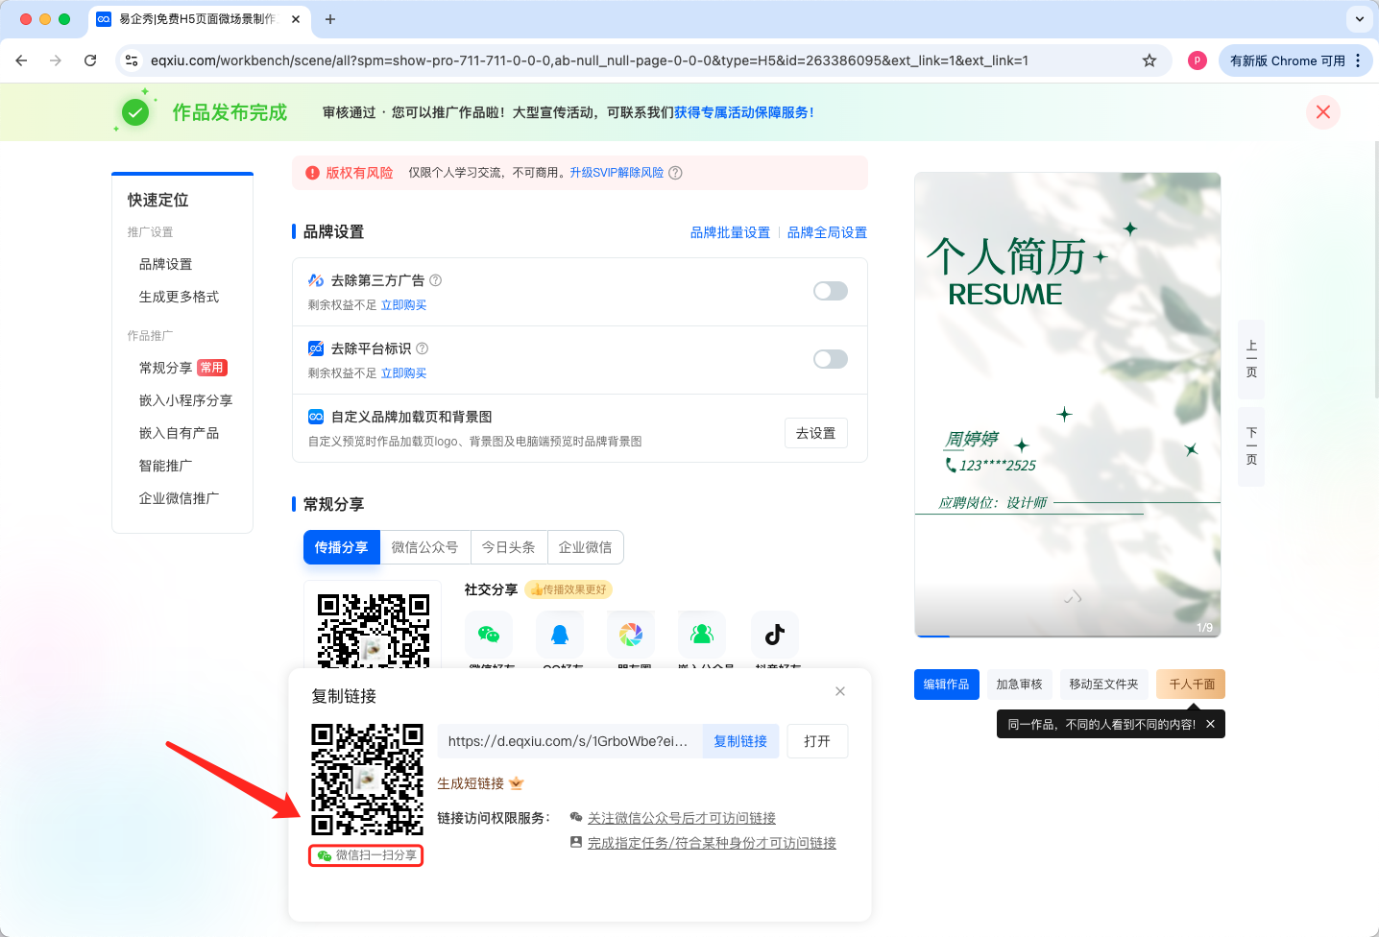This screenshot has height=937, width=1379.
Task: Click 立即购买 under 去除平台标识
Action: point(403,373)
